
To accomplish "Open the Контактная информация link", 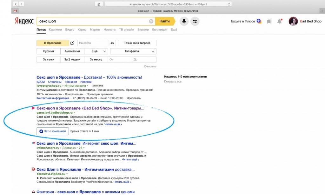I will (x=53, y=98).
